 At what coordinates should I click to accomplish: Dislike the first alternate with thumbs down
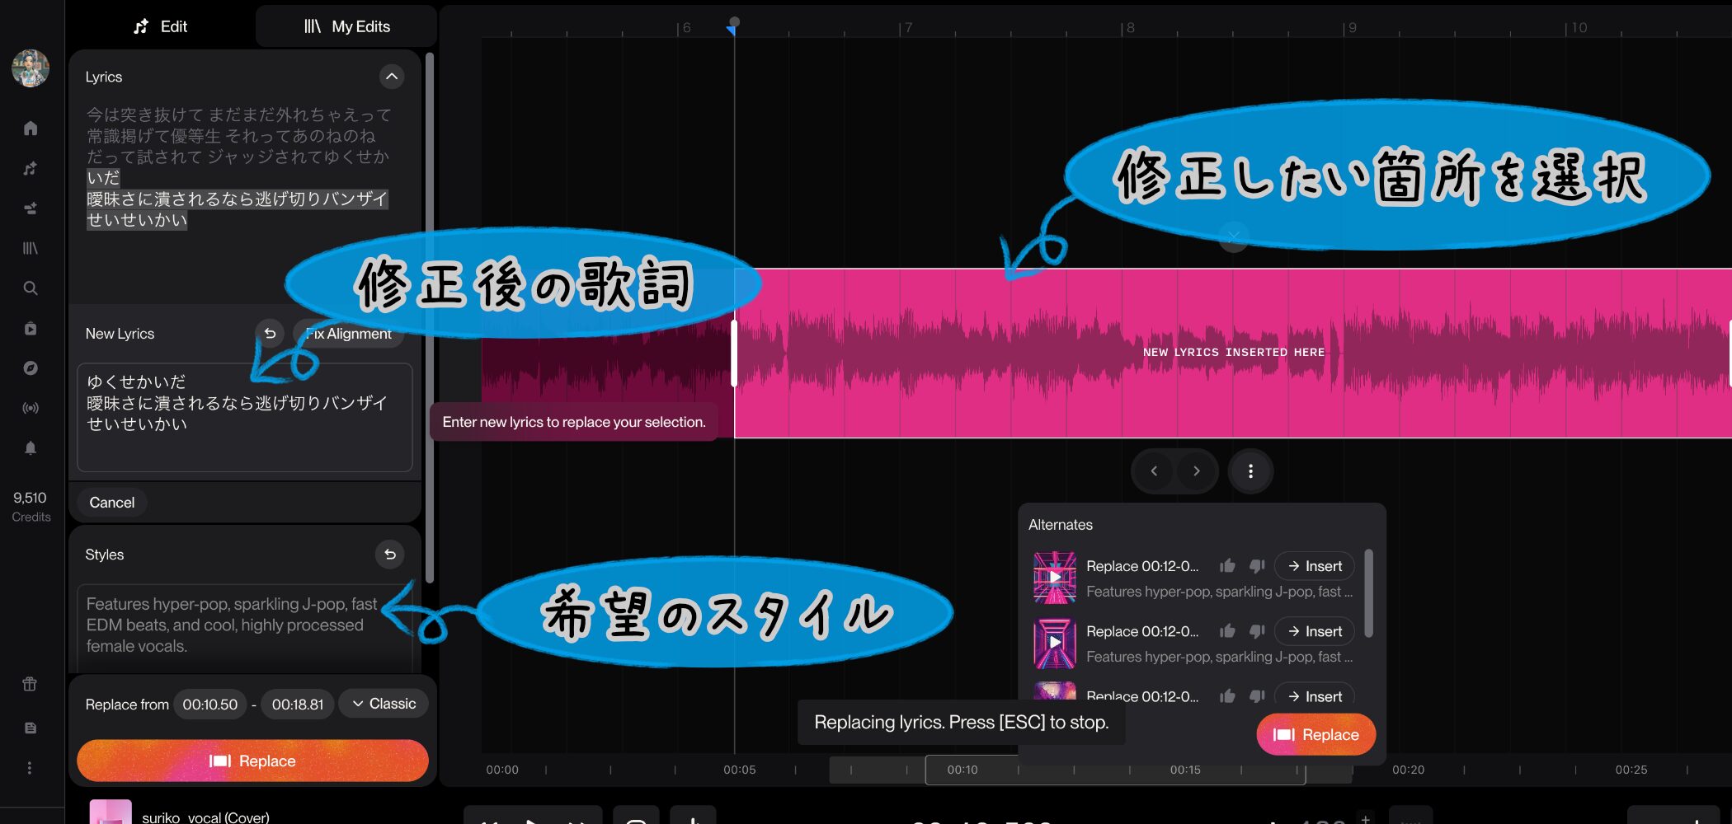coord(1257,566)
